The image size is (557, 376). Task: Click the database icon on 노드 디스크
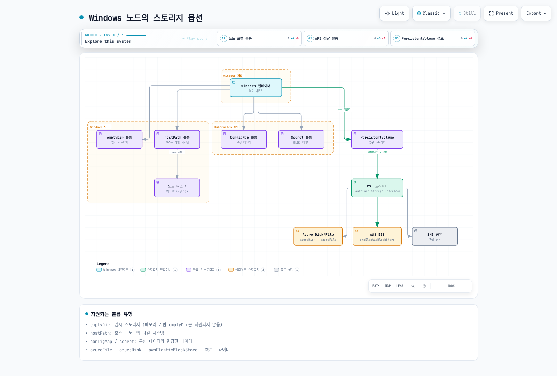(158, 182)
